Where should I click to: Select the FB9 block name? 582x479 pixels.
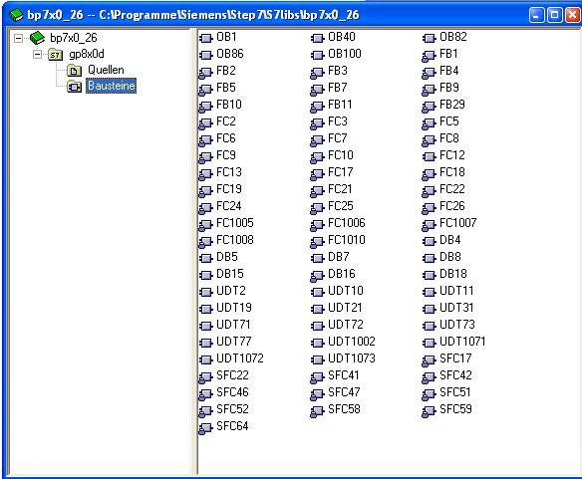tap(449, 88)
